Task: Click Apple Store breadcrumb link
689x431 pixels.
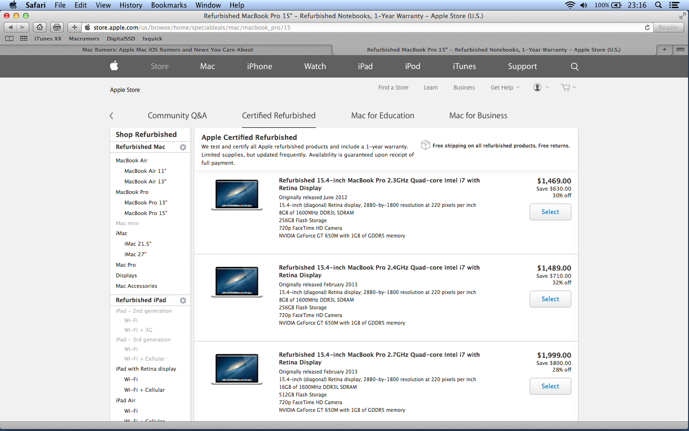Action: (x=125, y=90)
